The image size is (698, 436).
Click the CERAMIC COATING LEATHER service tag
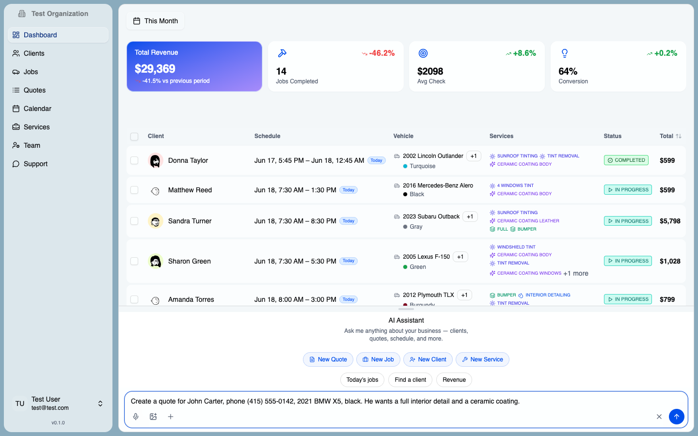[x=524, y=221]
